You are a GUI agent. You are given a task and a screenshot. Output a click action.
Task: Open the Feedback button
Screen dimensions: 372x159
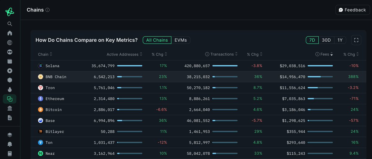click(352, 10)
